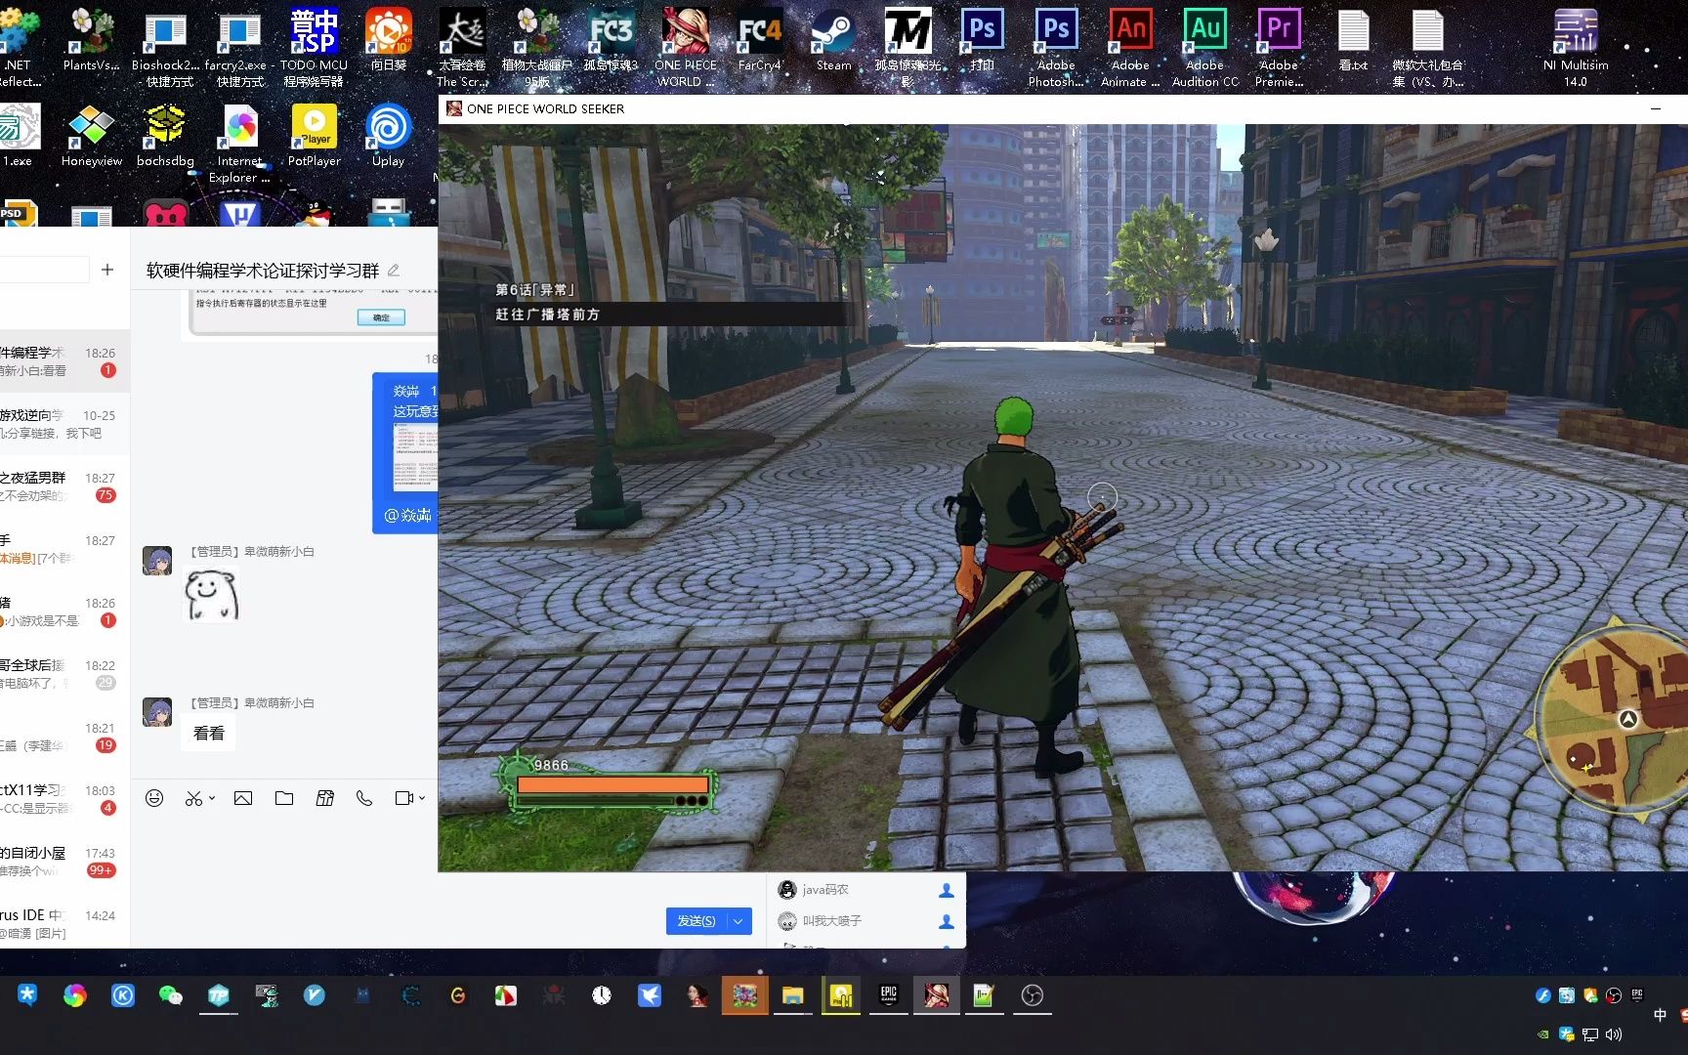Select group member 叫我大姨子
This screenshot has width=1688, height=1055.
pyautogui.click(x=866, y=921)
